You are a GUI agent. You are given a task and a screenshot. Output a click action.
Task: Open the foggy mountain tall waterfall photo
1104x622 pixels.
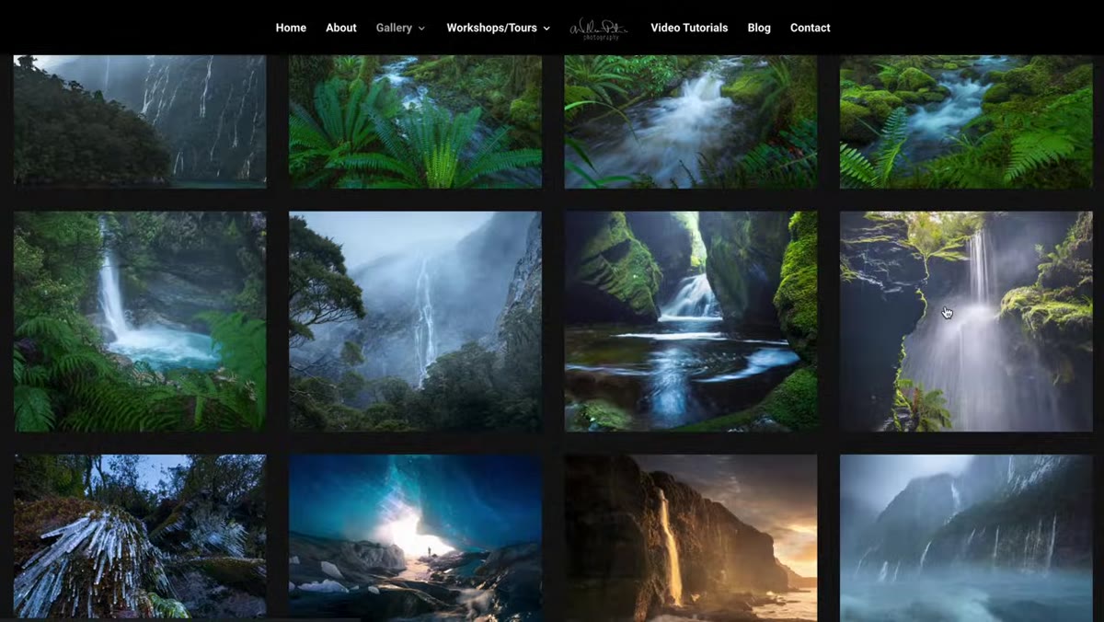[415, 321]
